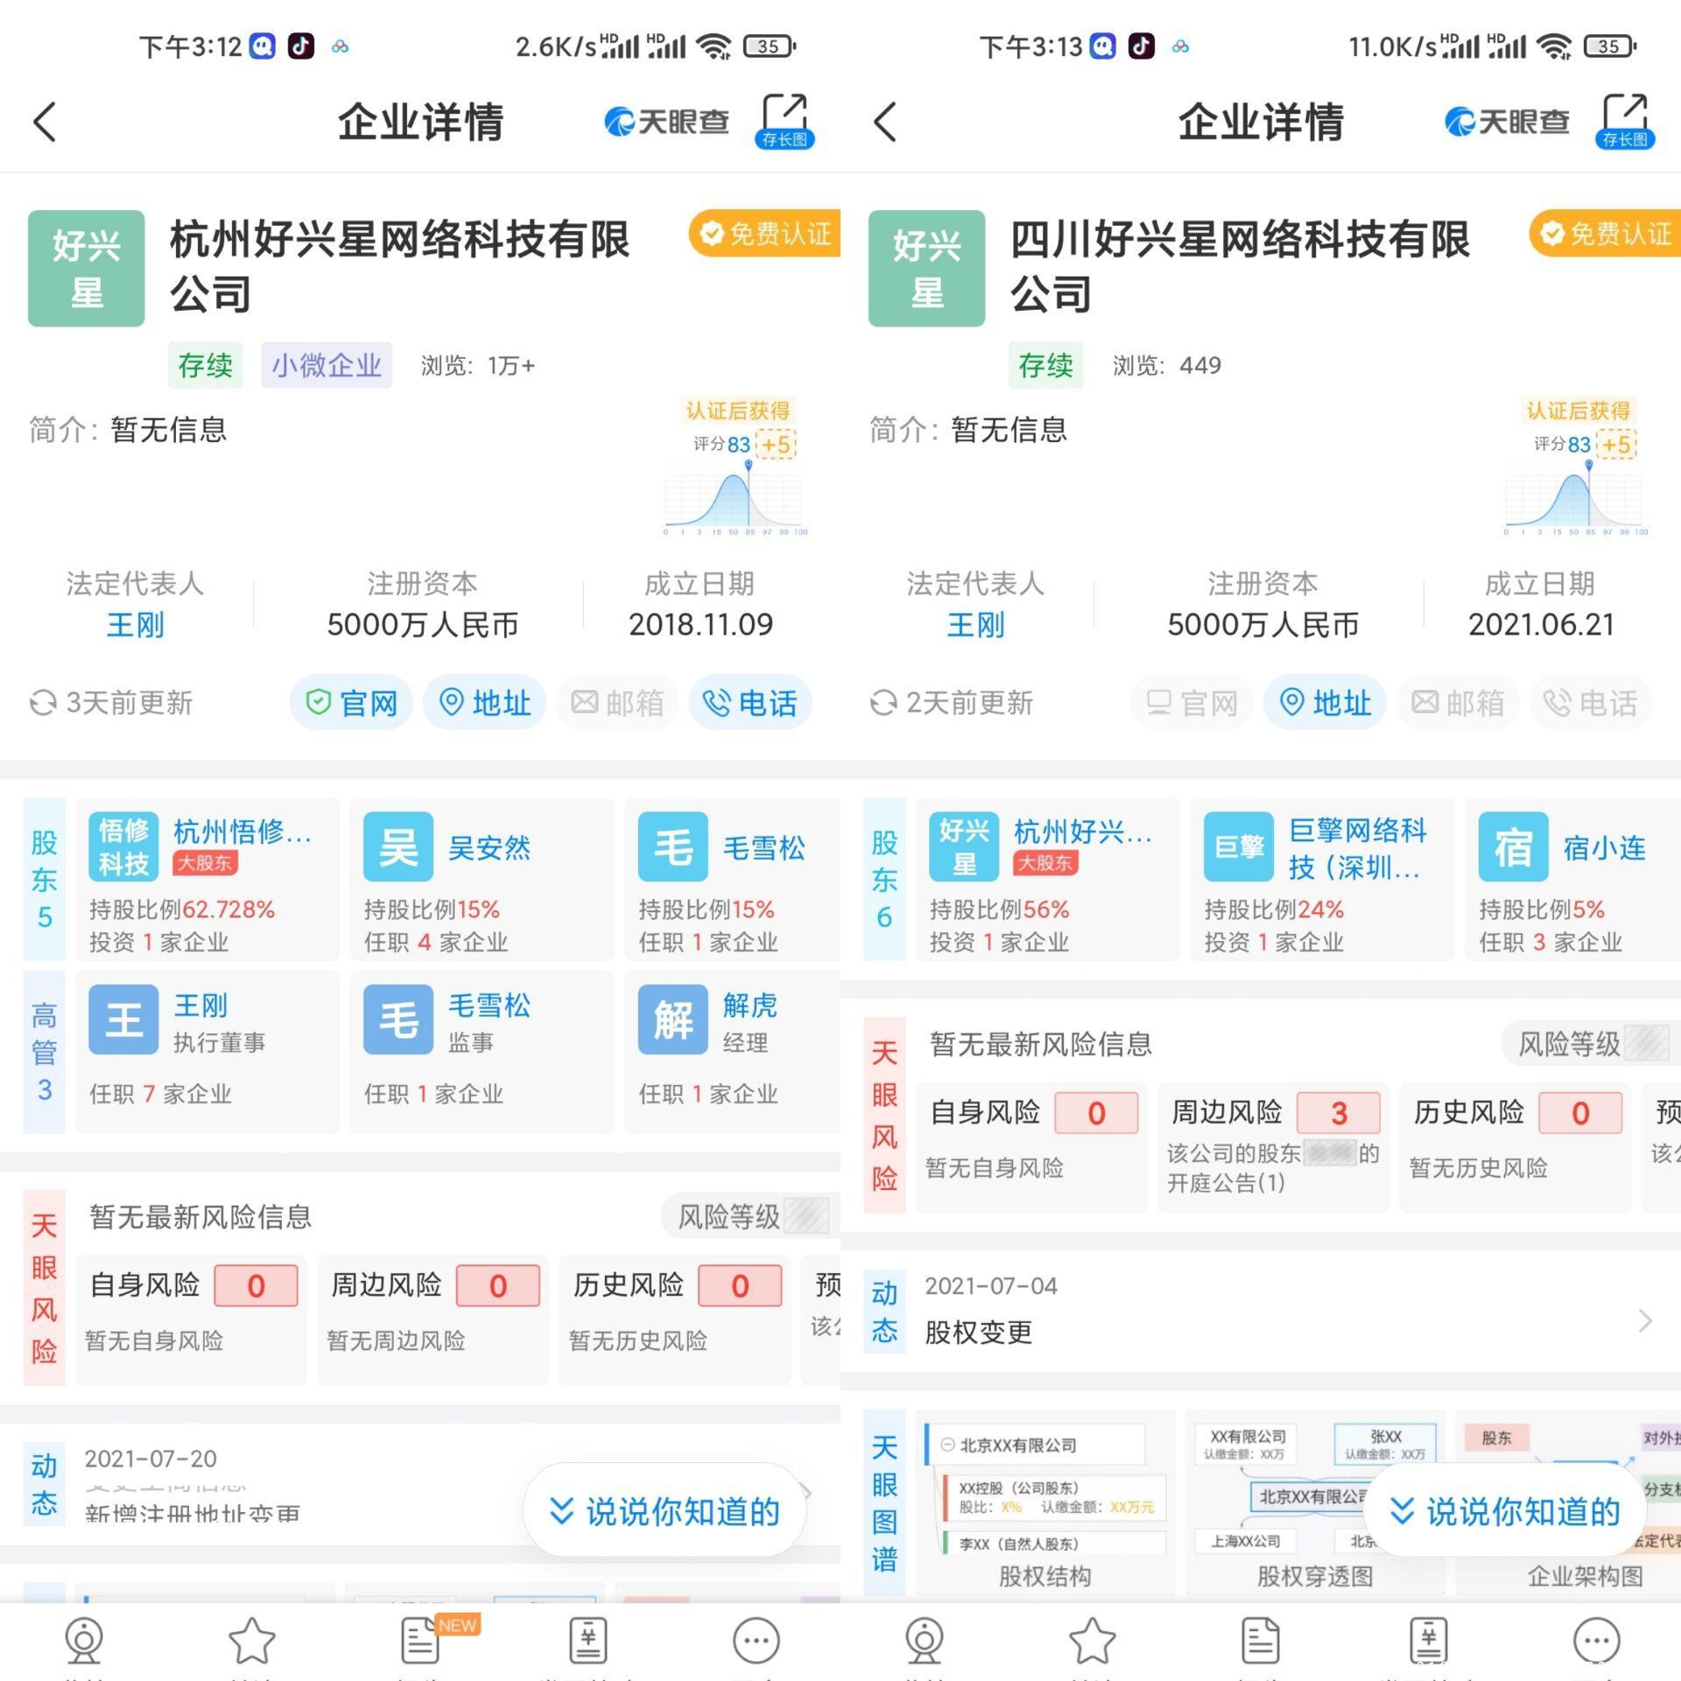Image resolution: width=1681 pixels, height=1681 pixels.
Task: Open shareholder 杭州悟修科技 with 62.728% stake
Action: [x=207, y=880]
